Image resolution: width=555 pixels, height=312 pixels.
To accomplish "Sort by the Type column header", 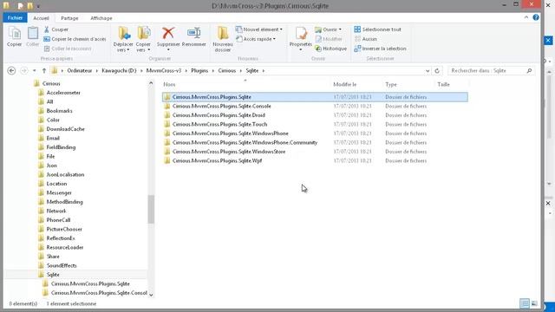I will [x=408, y=84].
